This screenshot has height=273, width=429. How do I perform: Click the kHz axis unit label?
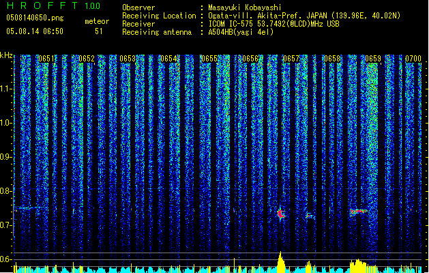click(6, 55)
